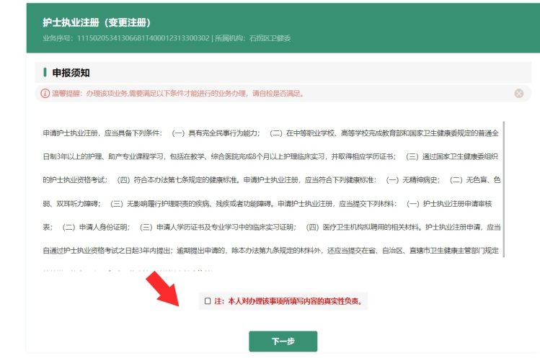Click the line starting 的护士执业资格考试
Image resolution: width=540 pixels, height=358 pixels.
tap(271, 178)
